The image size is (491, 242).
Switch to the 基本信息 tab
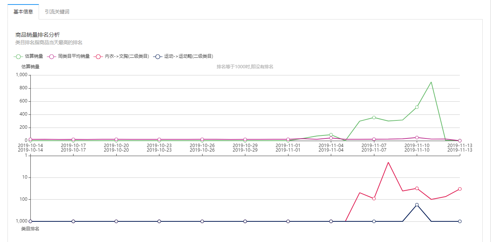click(23, 12)
